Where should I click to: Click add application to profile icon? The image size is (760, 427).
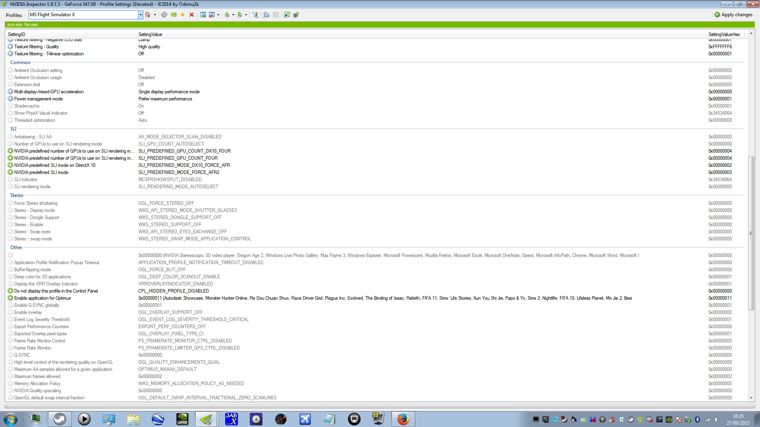click(x=203, y=15)
